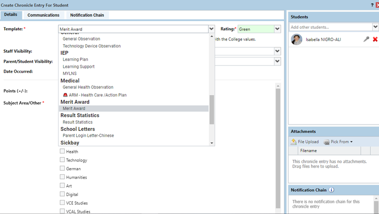This screenshot has height=214, width=379.
Task: Tick the Health subject checkbox
Action: pos(62,152)
